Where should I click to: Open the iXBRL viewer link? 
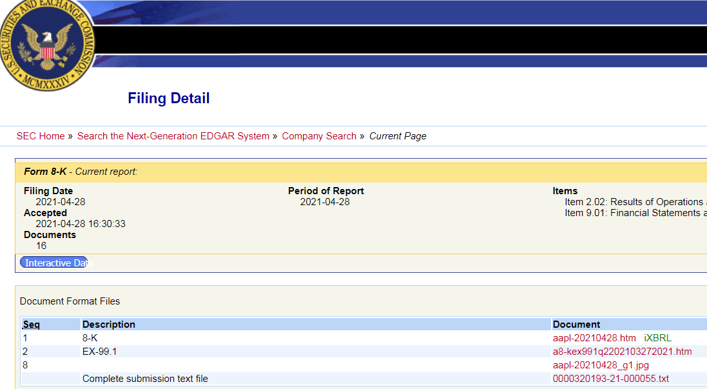point(657,338)
